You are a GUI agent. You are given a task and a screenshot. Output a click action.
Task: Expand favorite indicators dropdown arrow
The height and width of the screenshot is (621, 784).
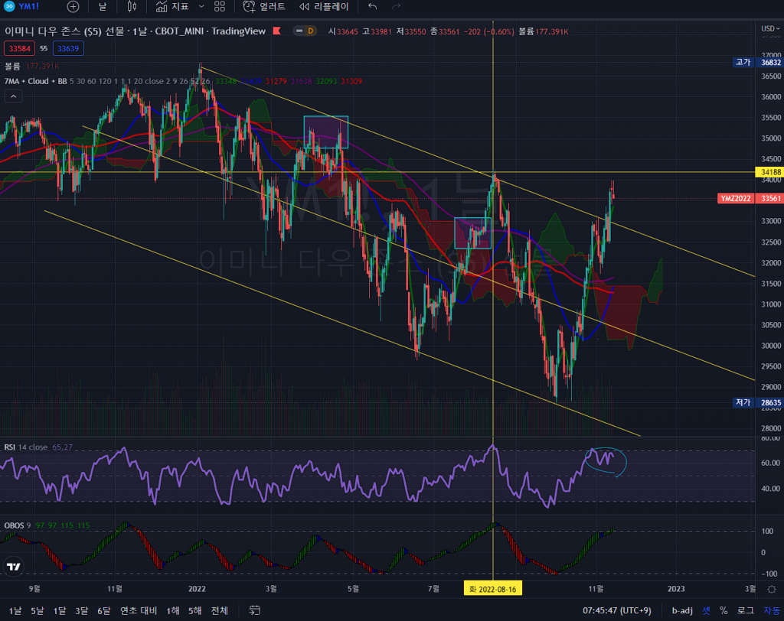[x=201, y=7]
